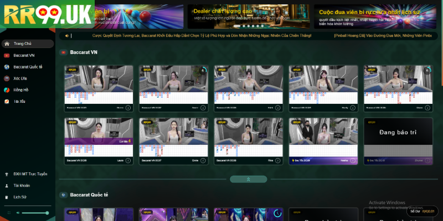Click the Số Dư balance display
443x221 pixels.
click(x=422, y=211)
